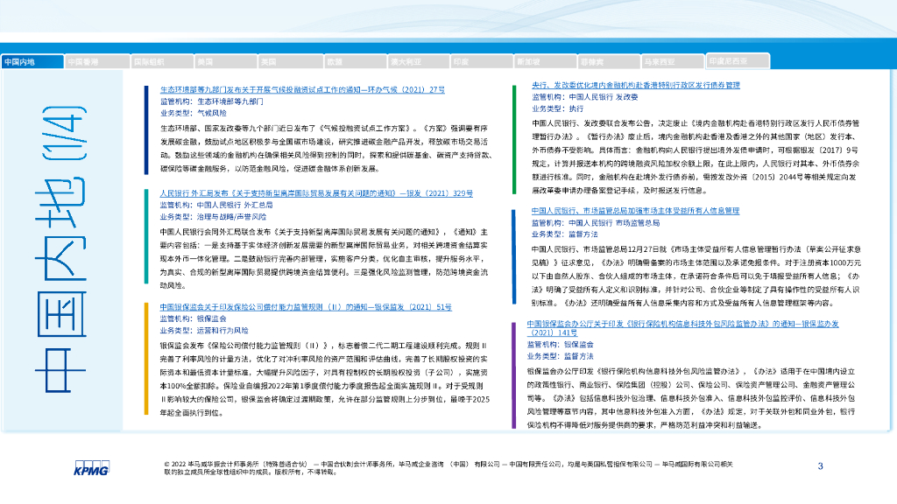Select the 菲律宾 tab
Screen dimensions: 897x504
[x=609, y=62]
